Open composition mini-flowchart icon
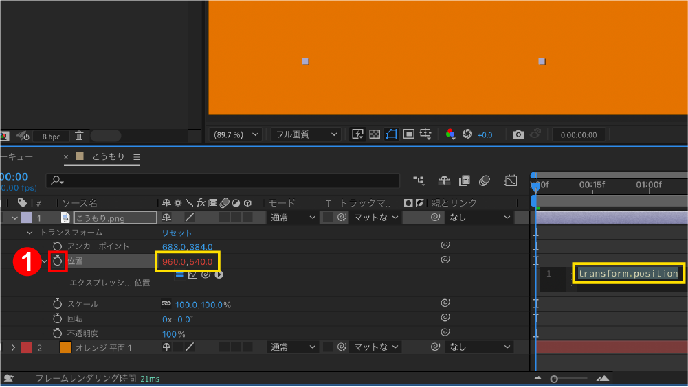The height and width of the screenshot is (387, 688). pos(418,180)
